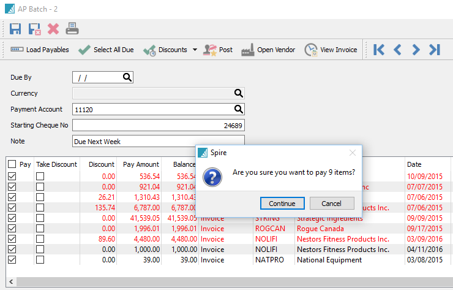Expand the Discounts dropdown arrow
This screenshot has width=453, height=290.
click(195, 50)
